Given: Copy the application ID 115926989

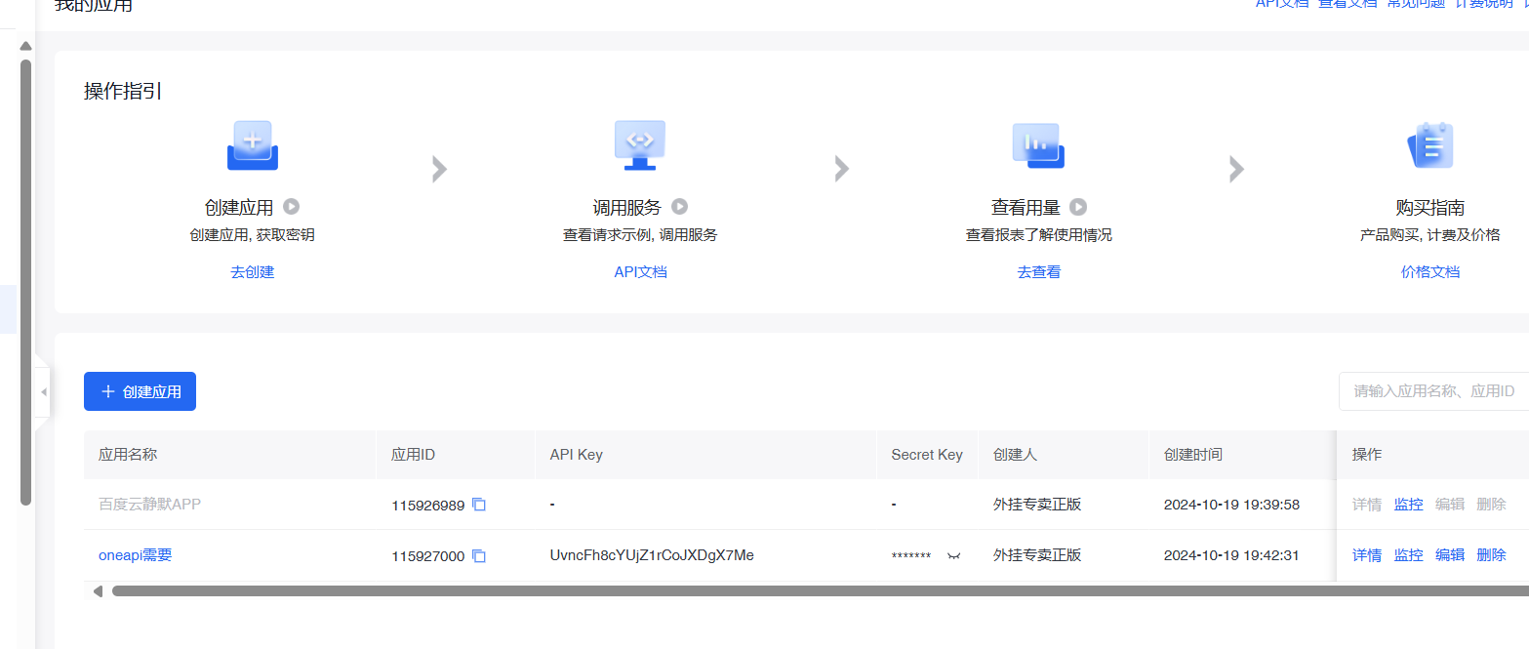Looking at the screenshot, I should point(479,505).
